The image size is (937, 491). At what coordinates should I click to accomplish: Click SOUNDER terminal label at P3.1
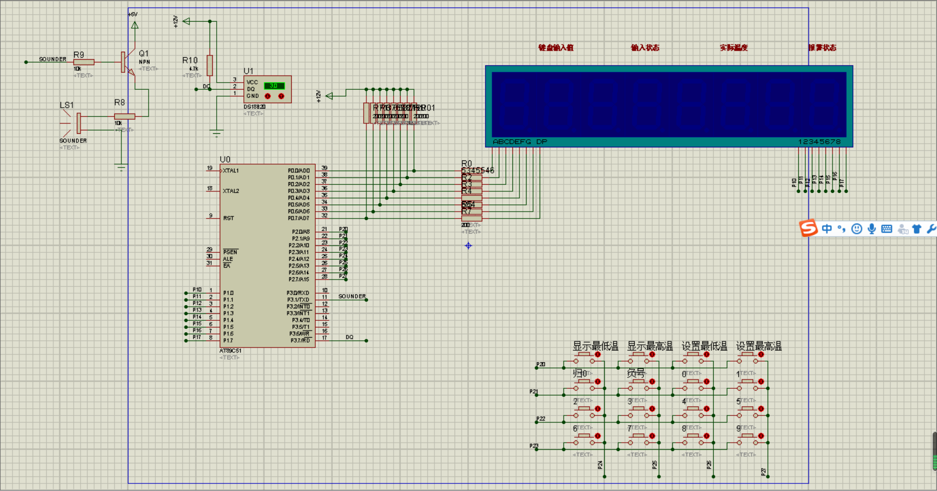click(x=352, y=296)
